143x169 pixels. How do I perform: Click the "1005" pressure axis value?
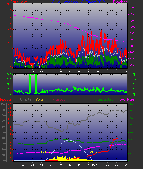coord(132,21)
